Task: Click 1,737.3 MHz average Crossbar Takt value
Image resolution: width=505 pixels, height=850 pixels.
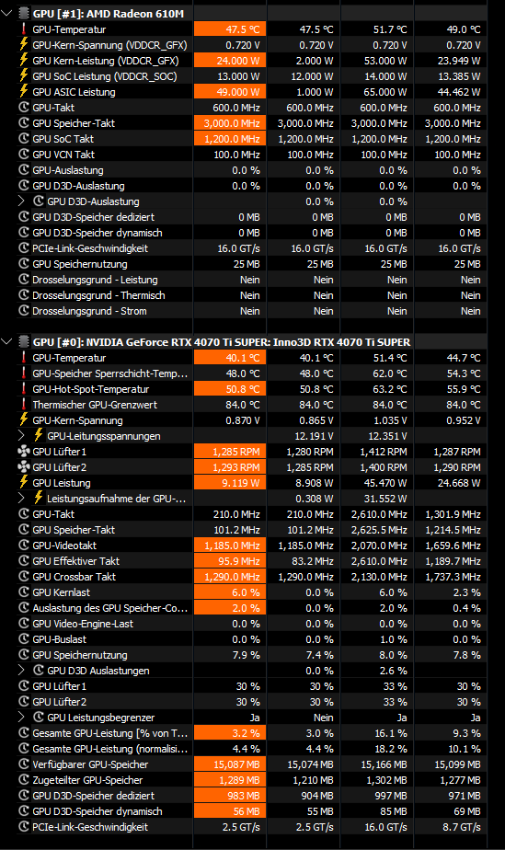Action: coord(453,577)
